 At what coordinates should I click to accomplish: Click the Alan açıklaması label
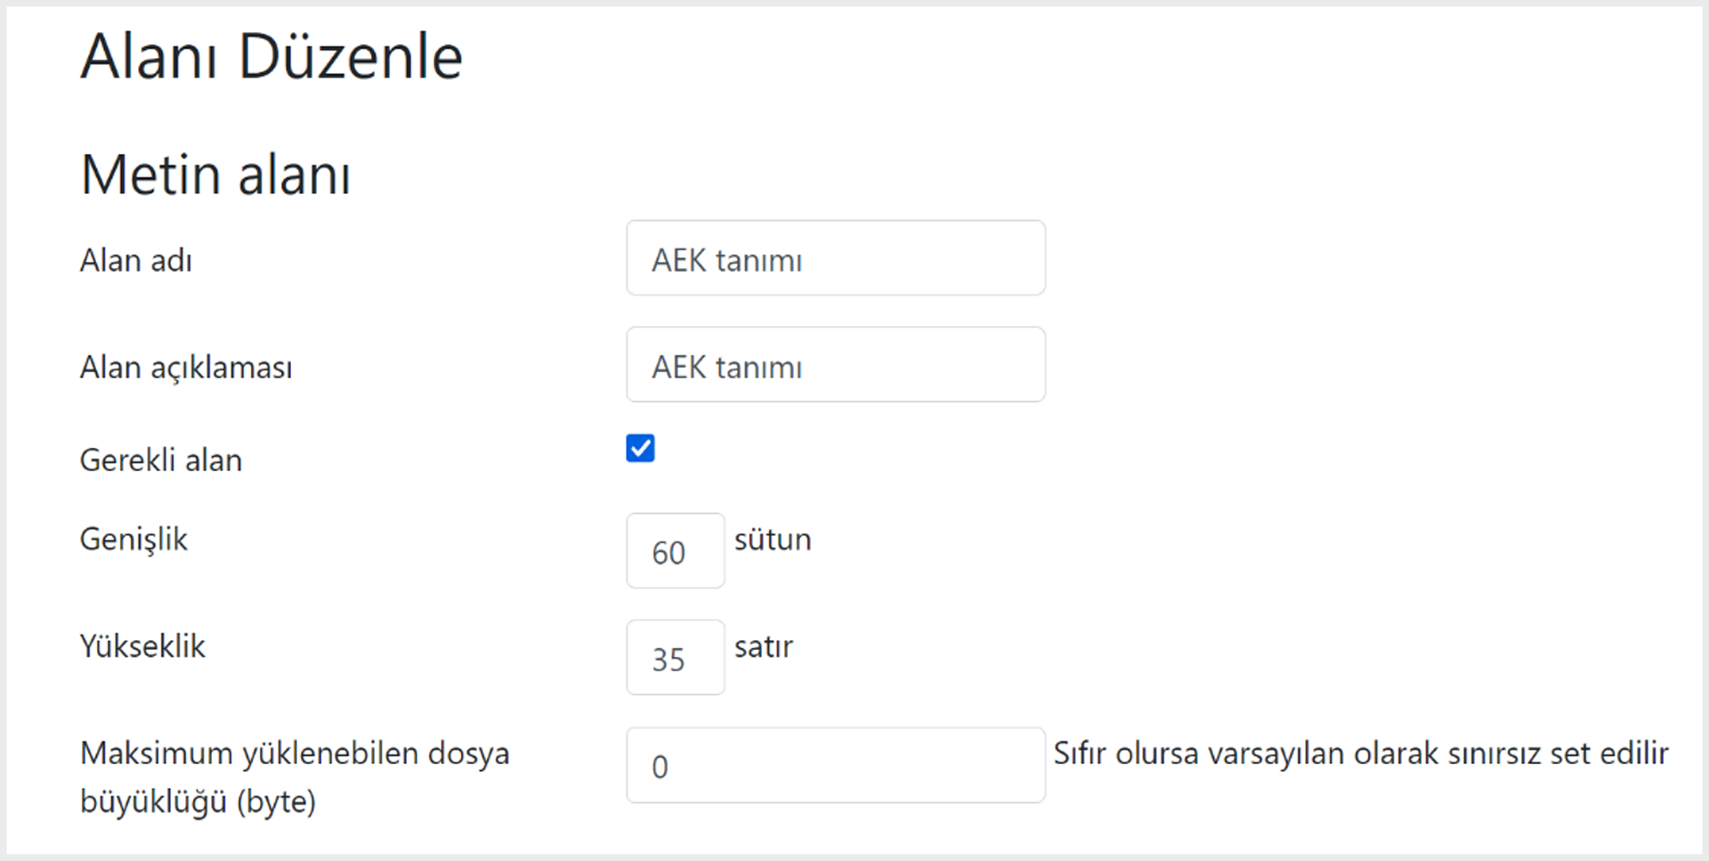186,368
